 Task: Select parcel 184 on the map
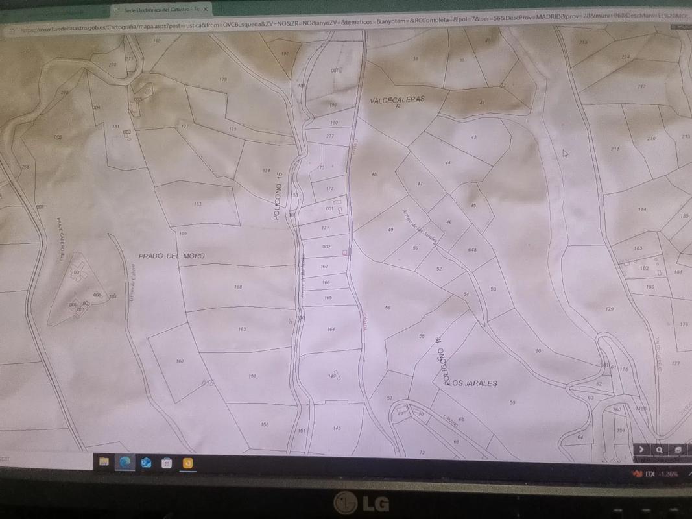click(x=642, y=209)
